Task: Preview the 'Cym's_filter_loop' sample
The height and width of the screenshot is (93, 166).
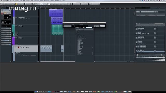Action: coord(136,28)
